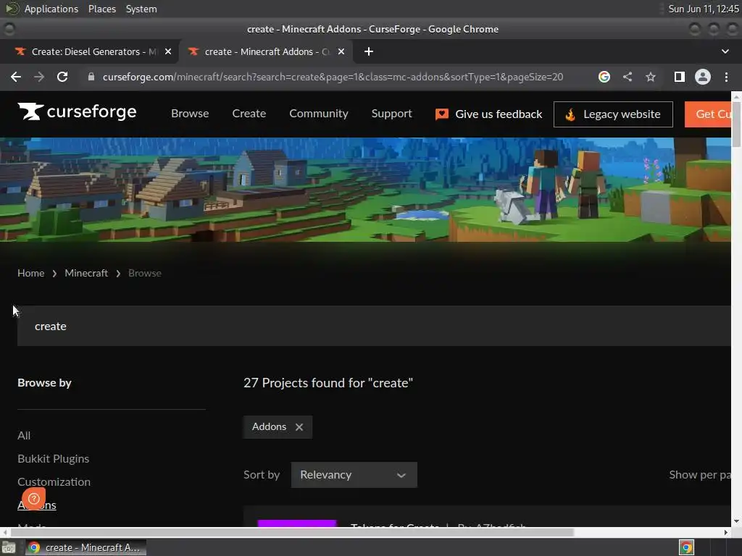Go back with the browser back arrow

[x=16, y=77]
